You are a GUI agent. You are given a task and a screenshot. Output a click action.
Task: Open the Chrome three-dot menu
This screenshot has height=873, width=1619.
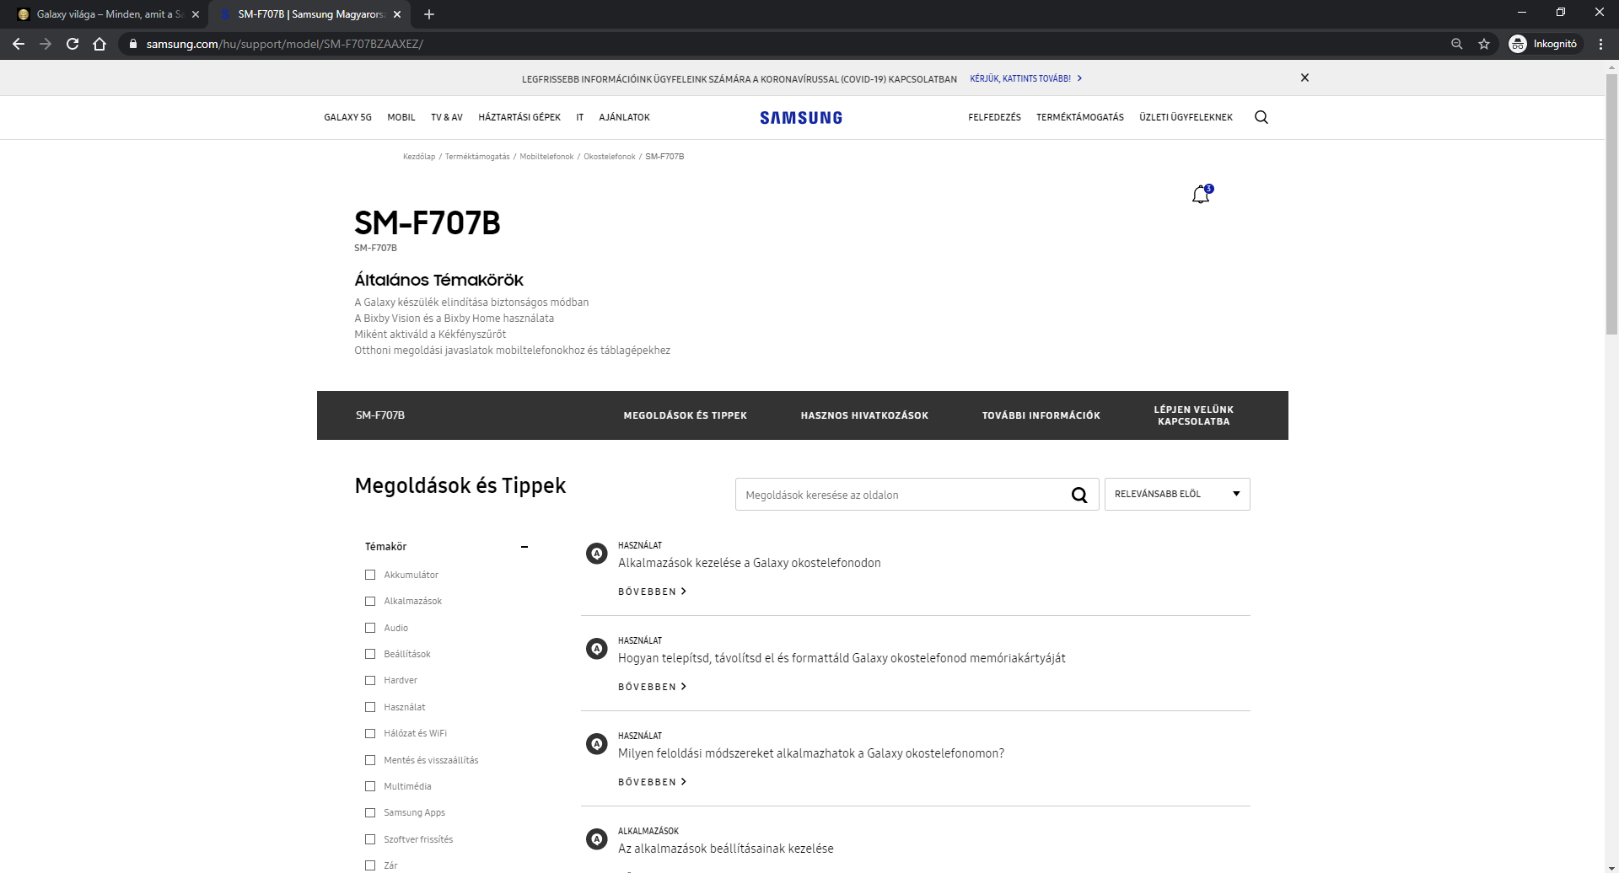(x=1600, y=44)
